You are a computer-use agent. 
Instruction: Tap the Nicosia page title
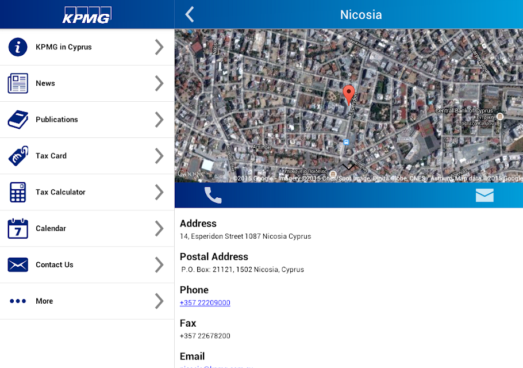tap(361, 15)
